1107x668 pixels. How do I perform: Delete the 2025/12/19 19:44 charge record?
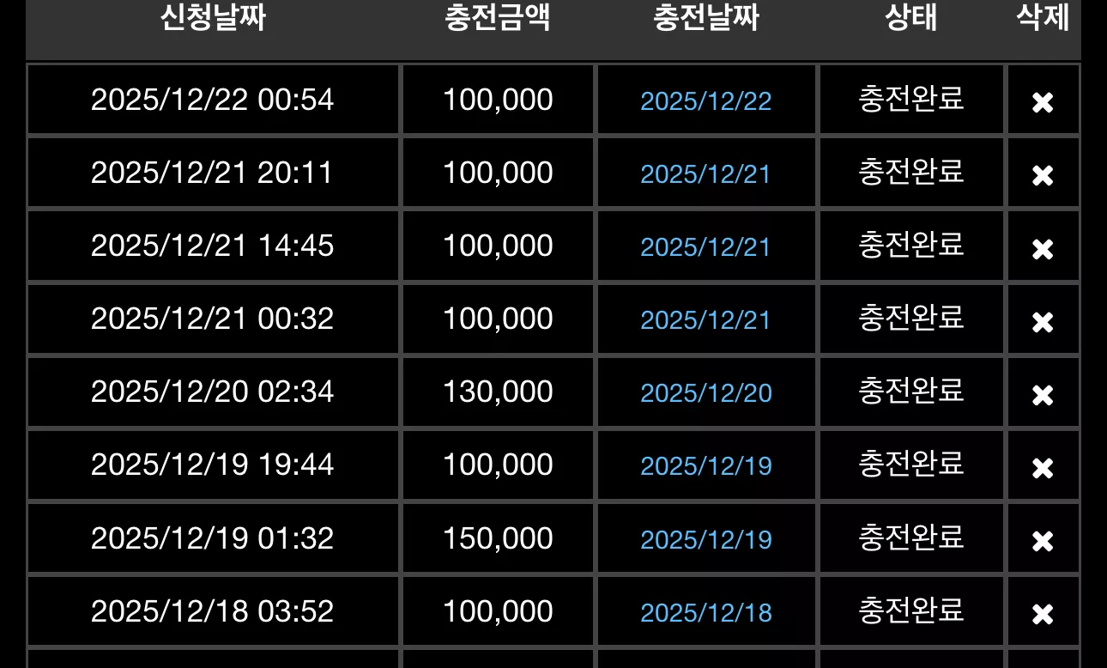pos(1043,468)
